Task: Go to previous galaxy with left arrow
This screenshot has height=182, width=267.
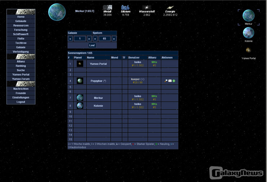Action: pos(71,39)
